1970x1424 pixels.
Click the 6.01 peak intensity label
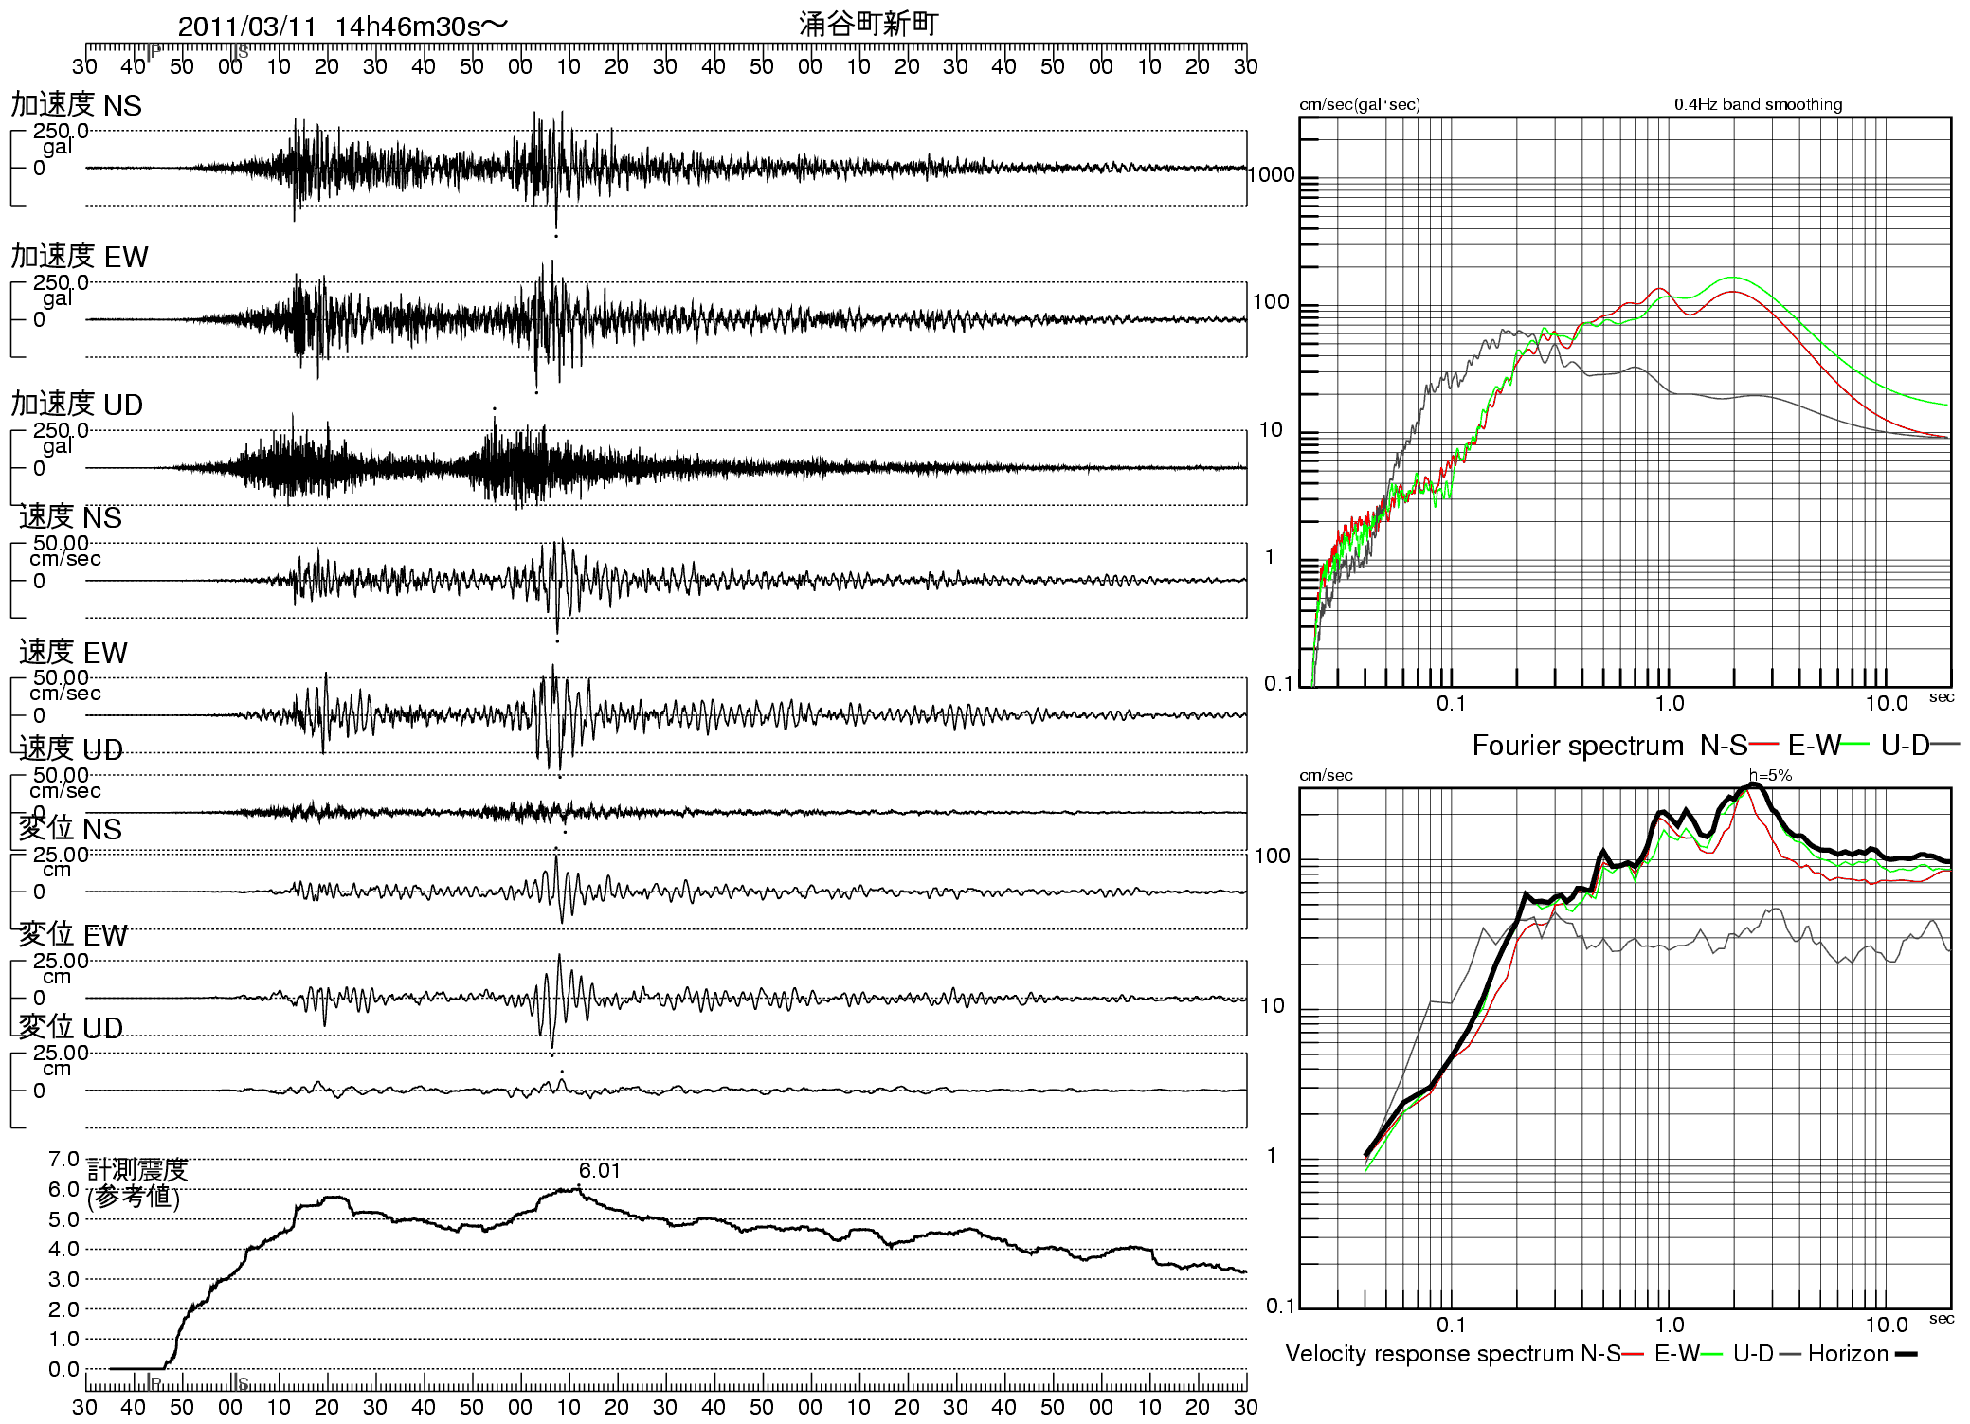[599, 1170]
